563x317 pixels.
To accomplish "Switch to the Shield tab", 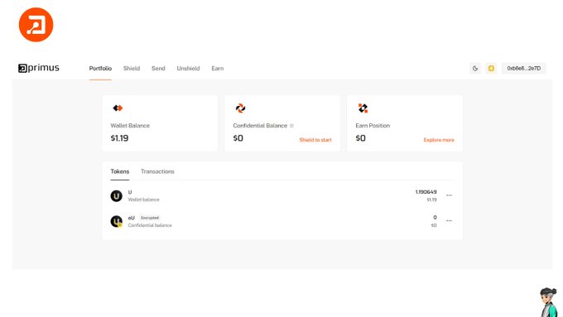I will [132, 68].
